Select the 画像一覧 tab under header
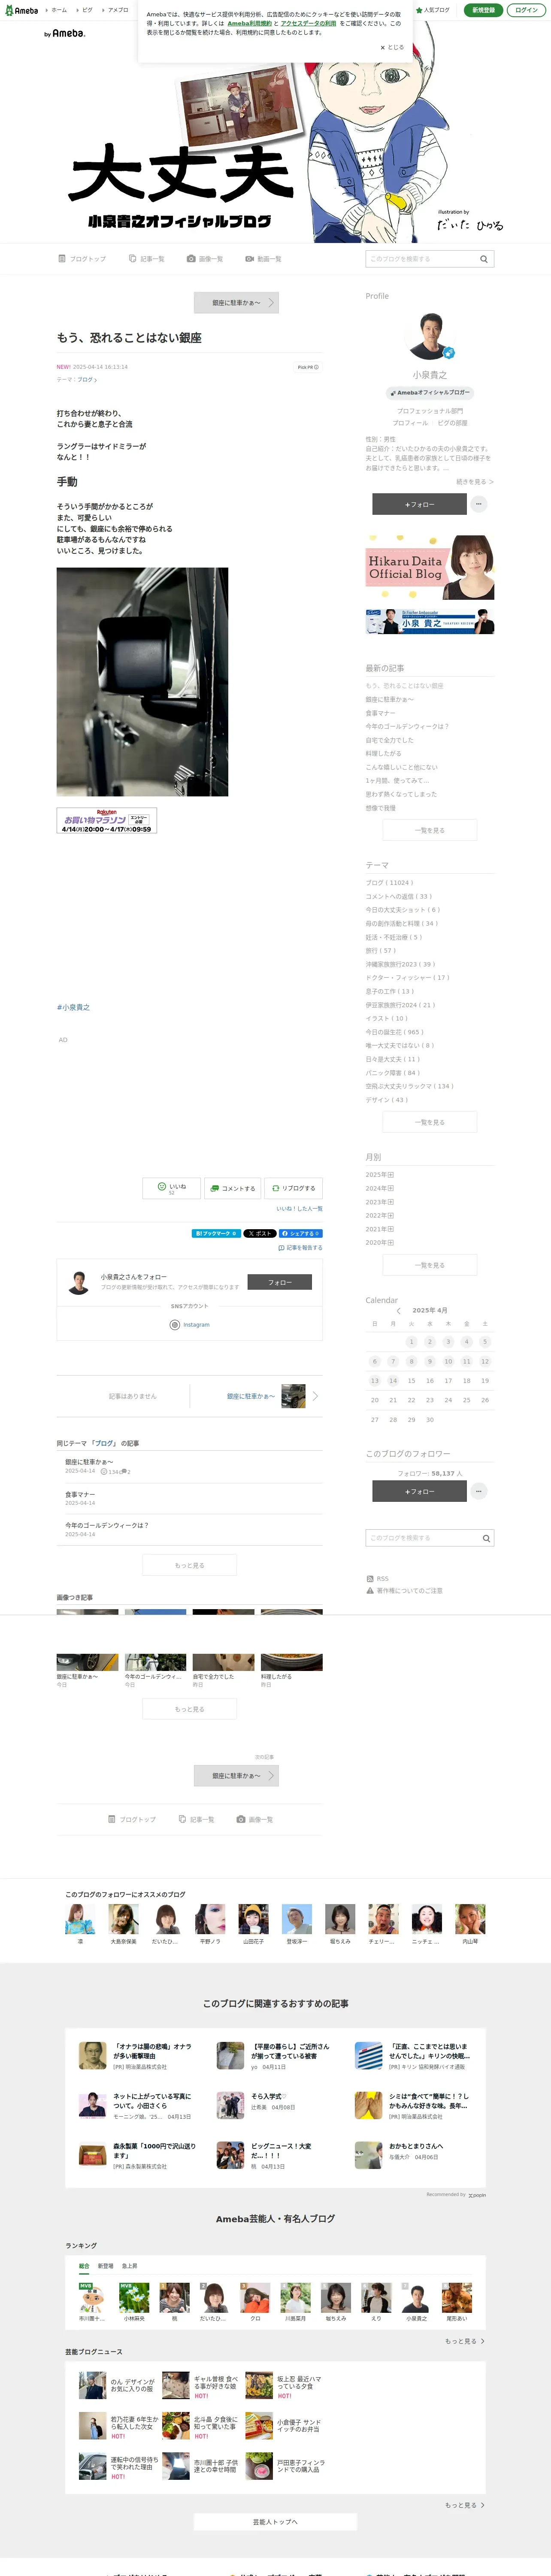The width and height of the screenshot is (551, 2576). pyautogui.click(x=205, y=259)
